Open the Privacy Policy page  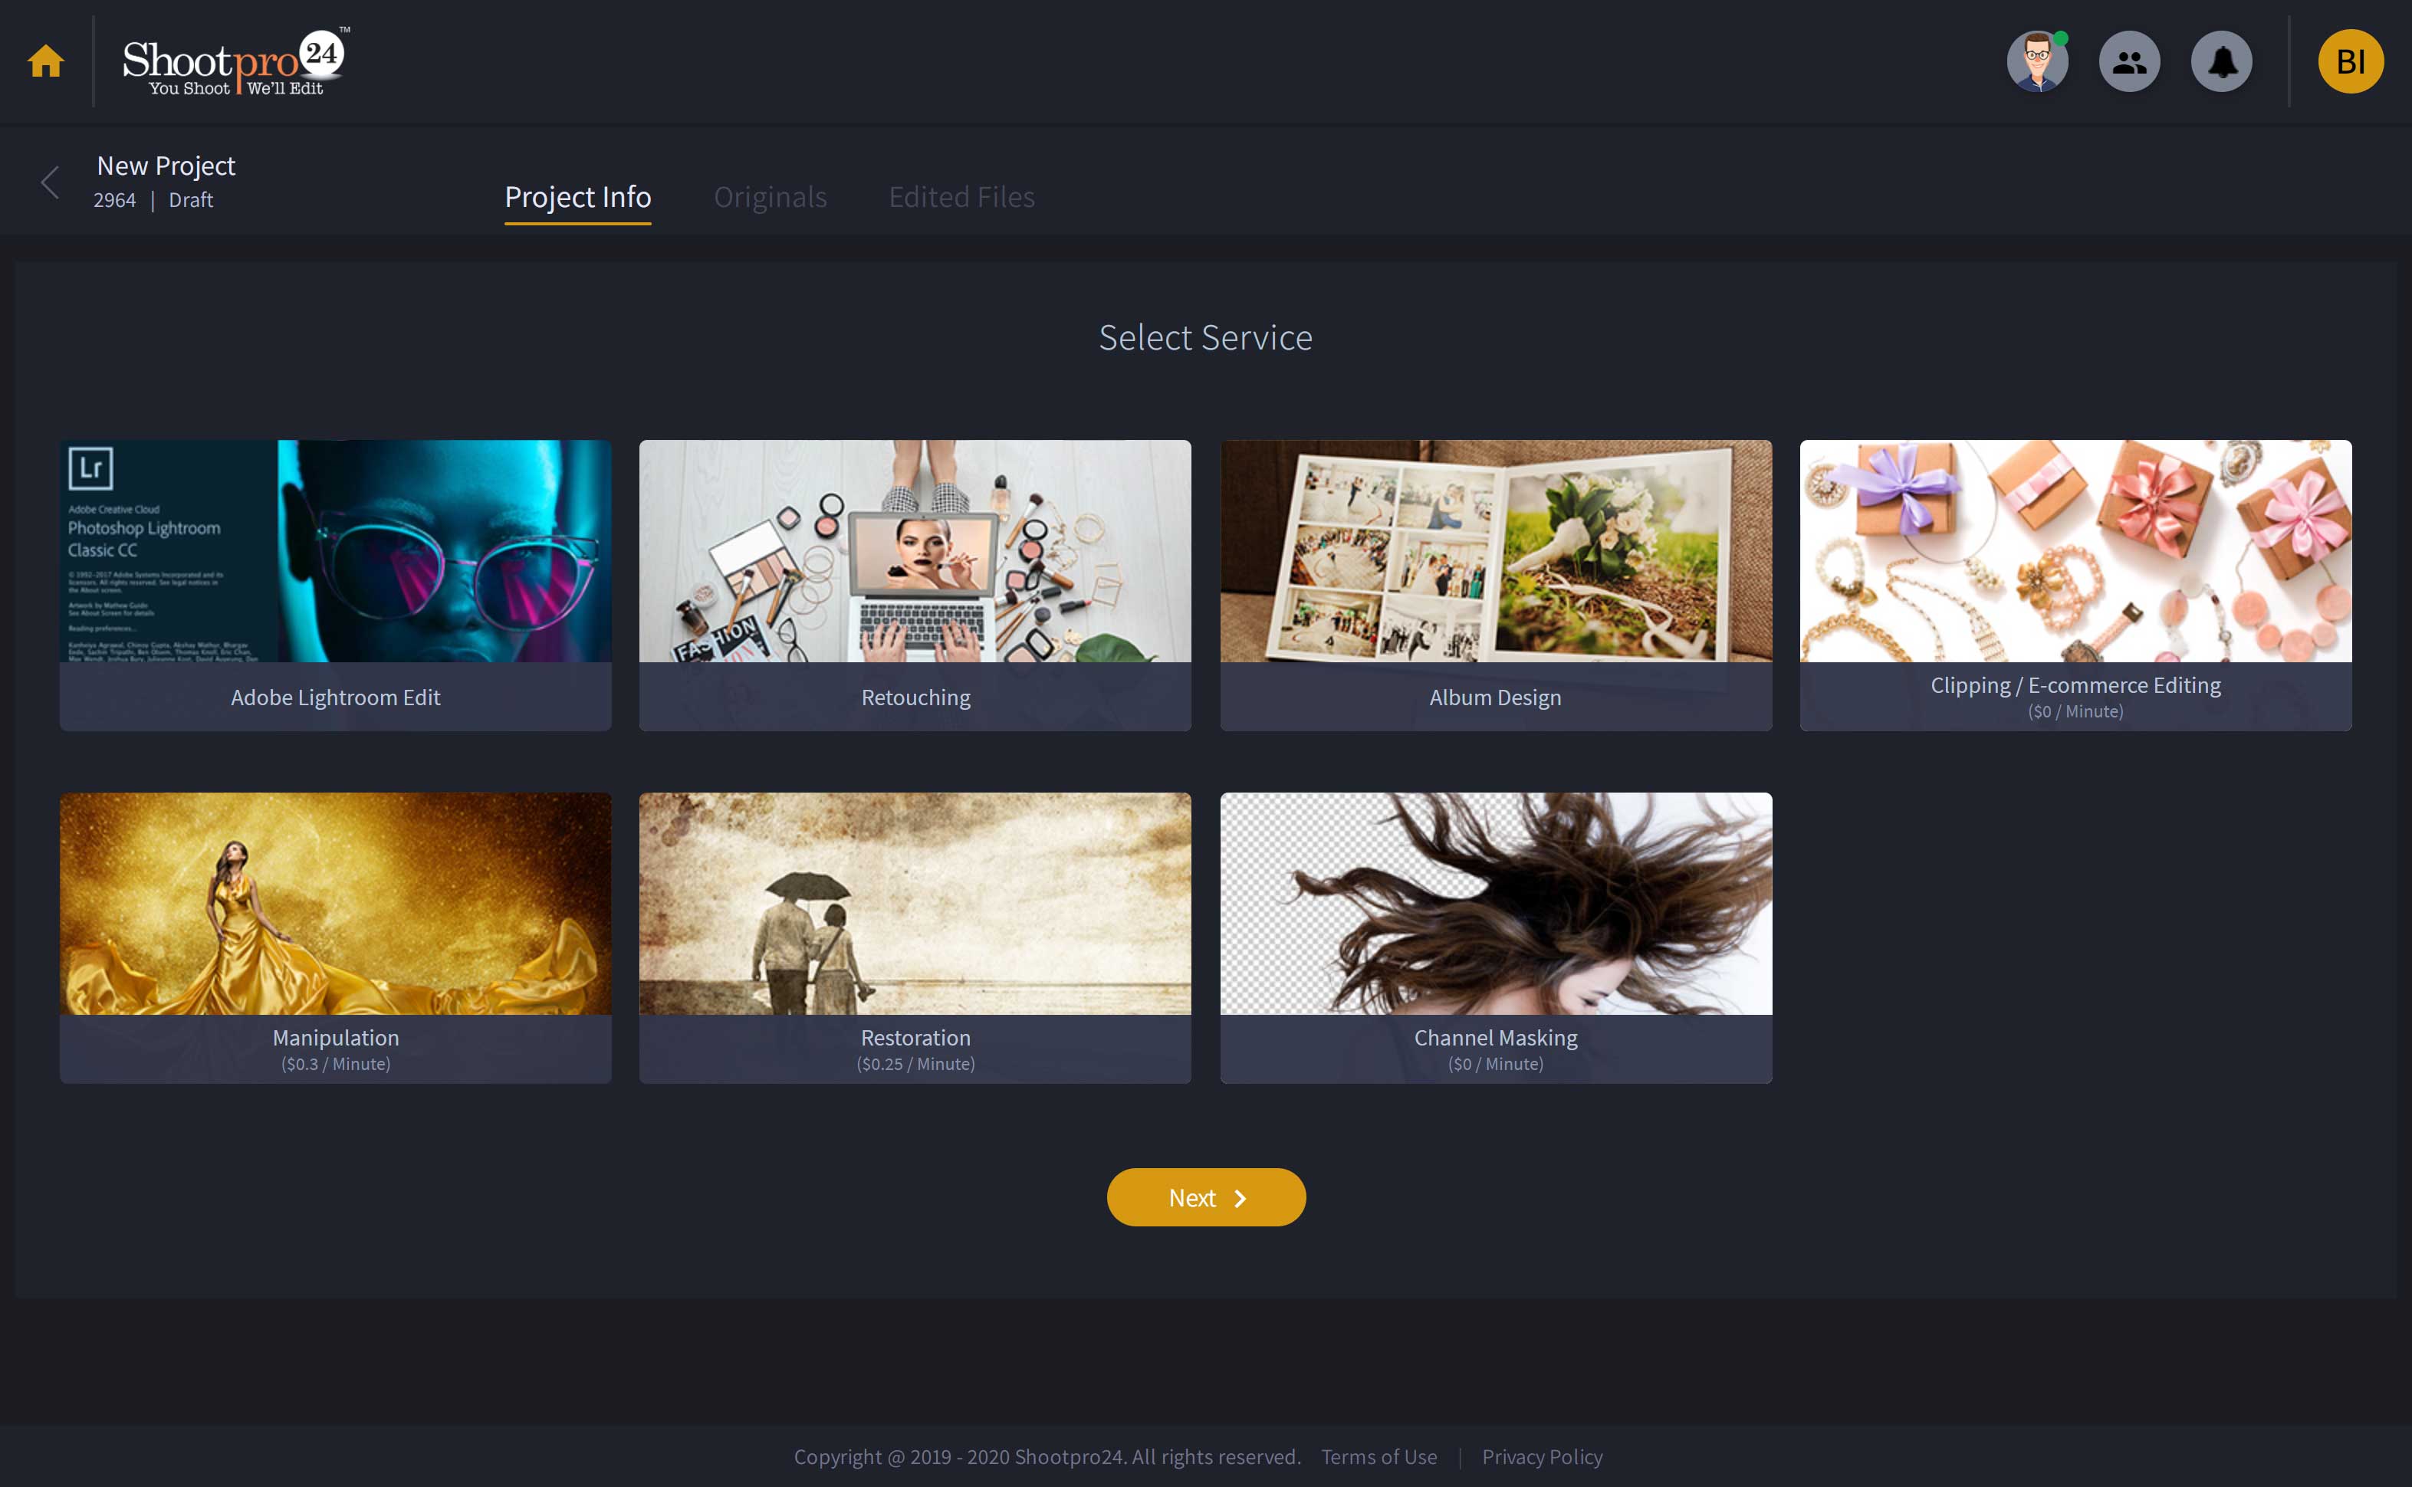tap(1543, 1456)
